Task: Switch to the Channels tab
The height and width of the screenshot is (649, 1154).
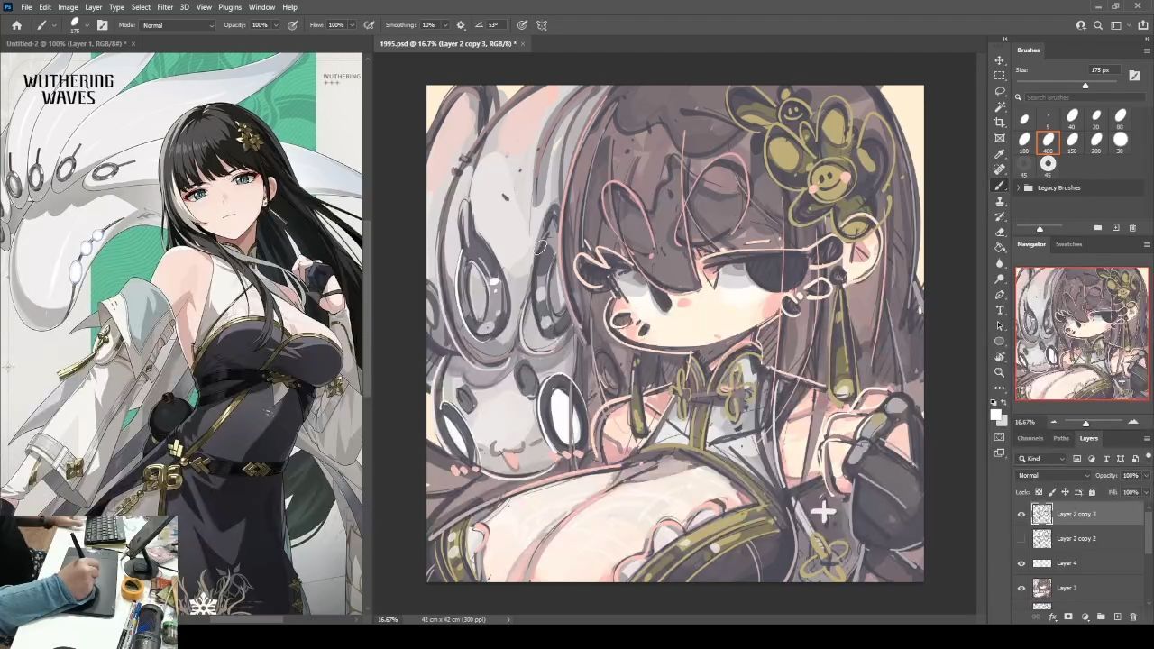Action: (x=1030, y=439)
